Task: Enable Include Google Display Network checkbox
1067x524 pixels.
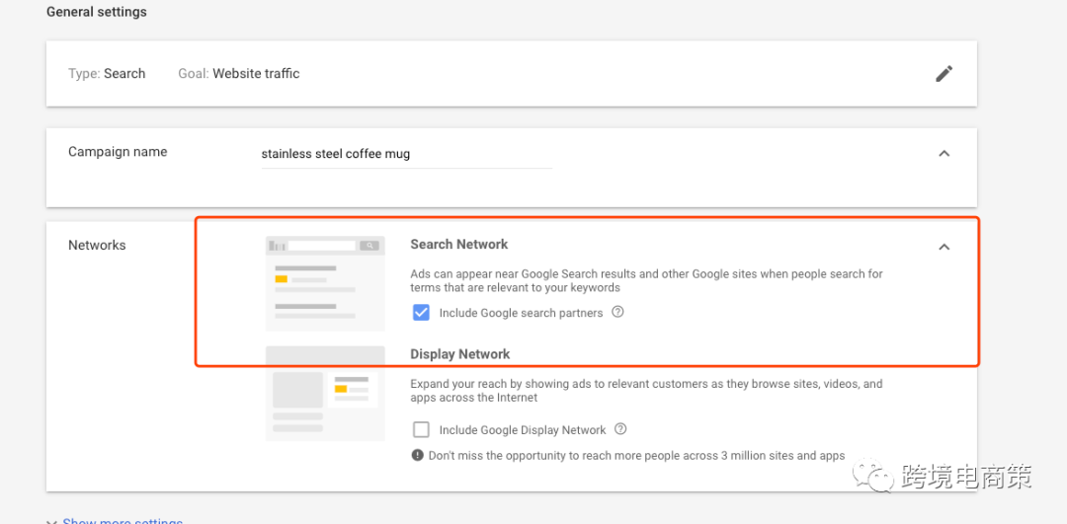Action: [422, 429]
